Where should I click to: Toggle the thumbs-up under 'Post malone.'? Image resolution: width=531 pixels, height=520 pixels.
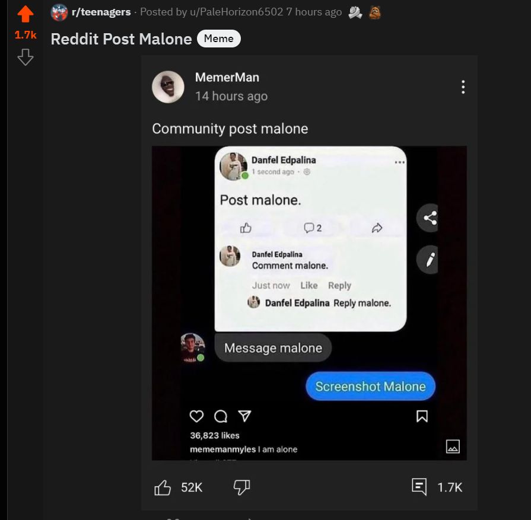click(247, 226)
